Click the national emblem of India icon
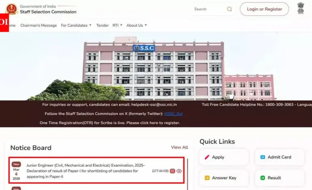 [301, 8]
